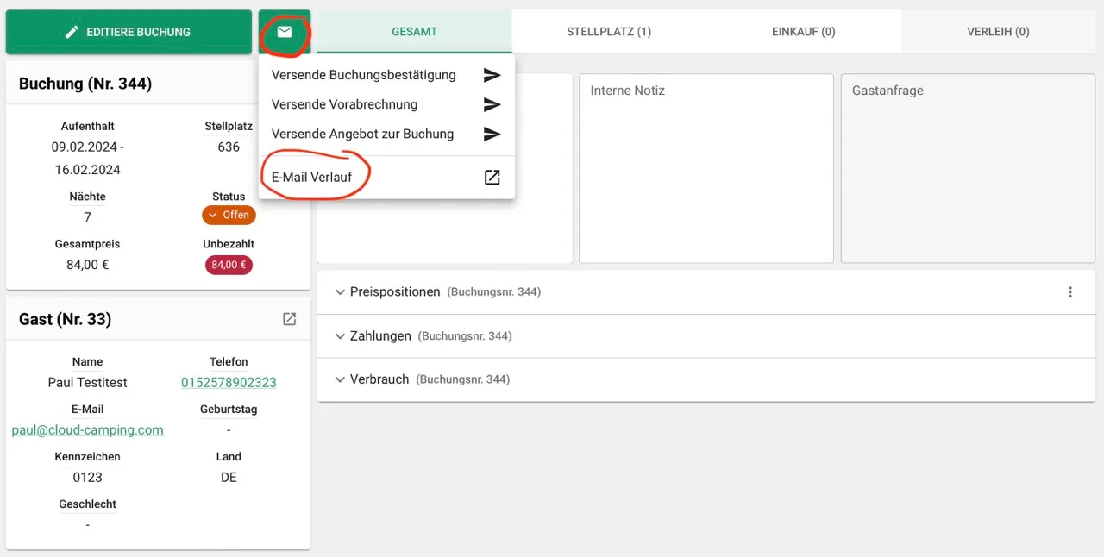The height and width of the screenshot is (557, 1104).
Task: Open the Stellplatz (1) tab
Action: (x=609, y=32)
